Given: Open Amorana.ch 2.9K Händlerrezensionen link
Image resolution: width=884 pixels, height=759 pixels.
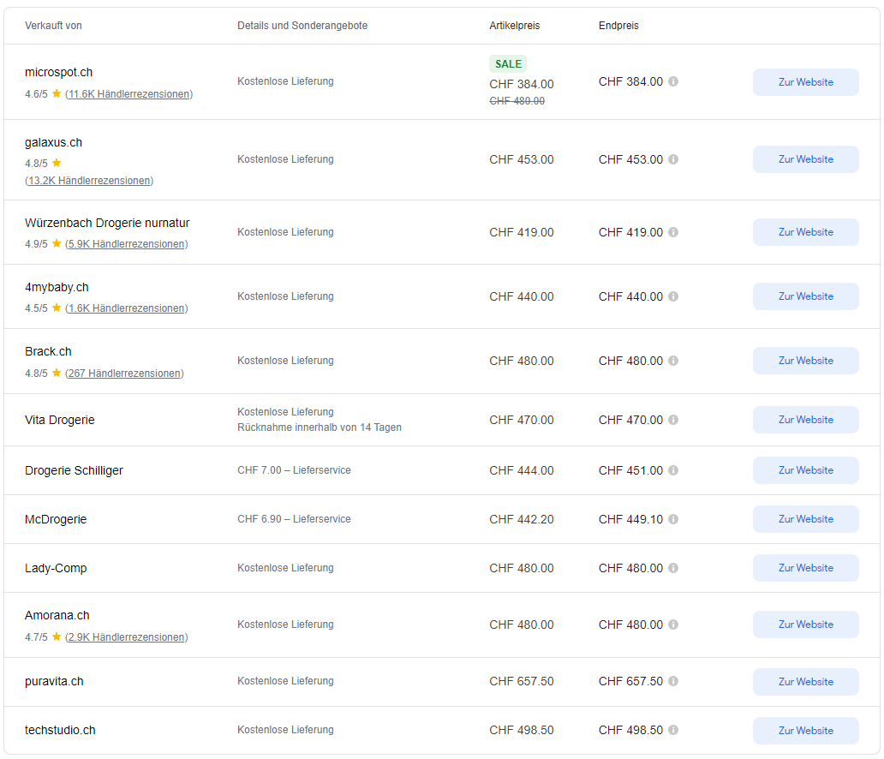Looking at the screenshot, I should click(126, 637).
